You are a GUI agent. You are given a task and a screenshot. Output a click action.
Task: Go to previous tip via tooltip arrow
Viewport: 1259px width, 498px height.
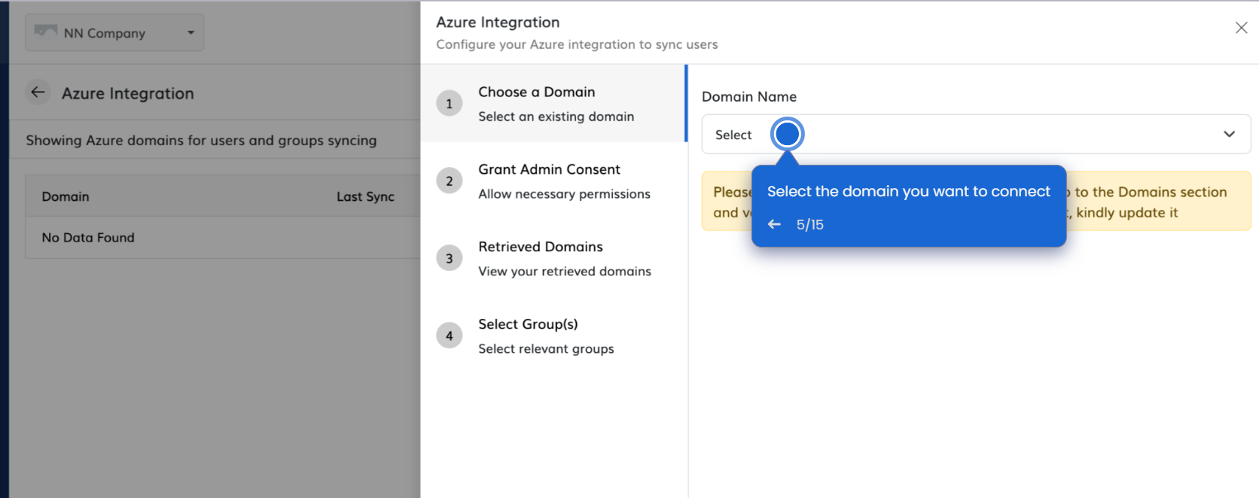(x=774, y=224)
